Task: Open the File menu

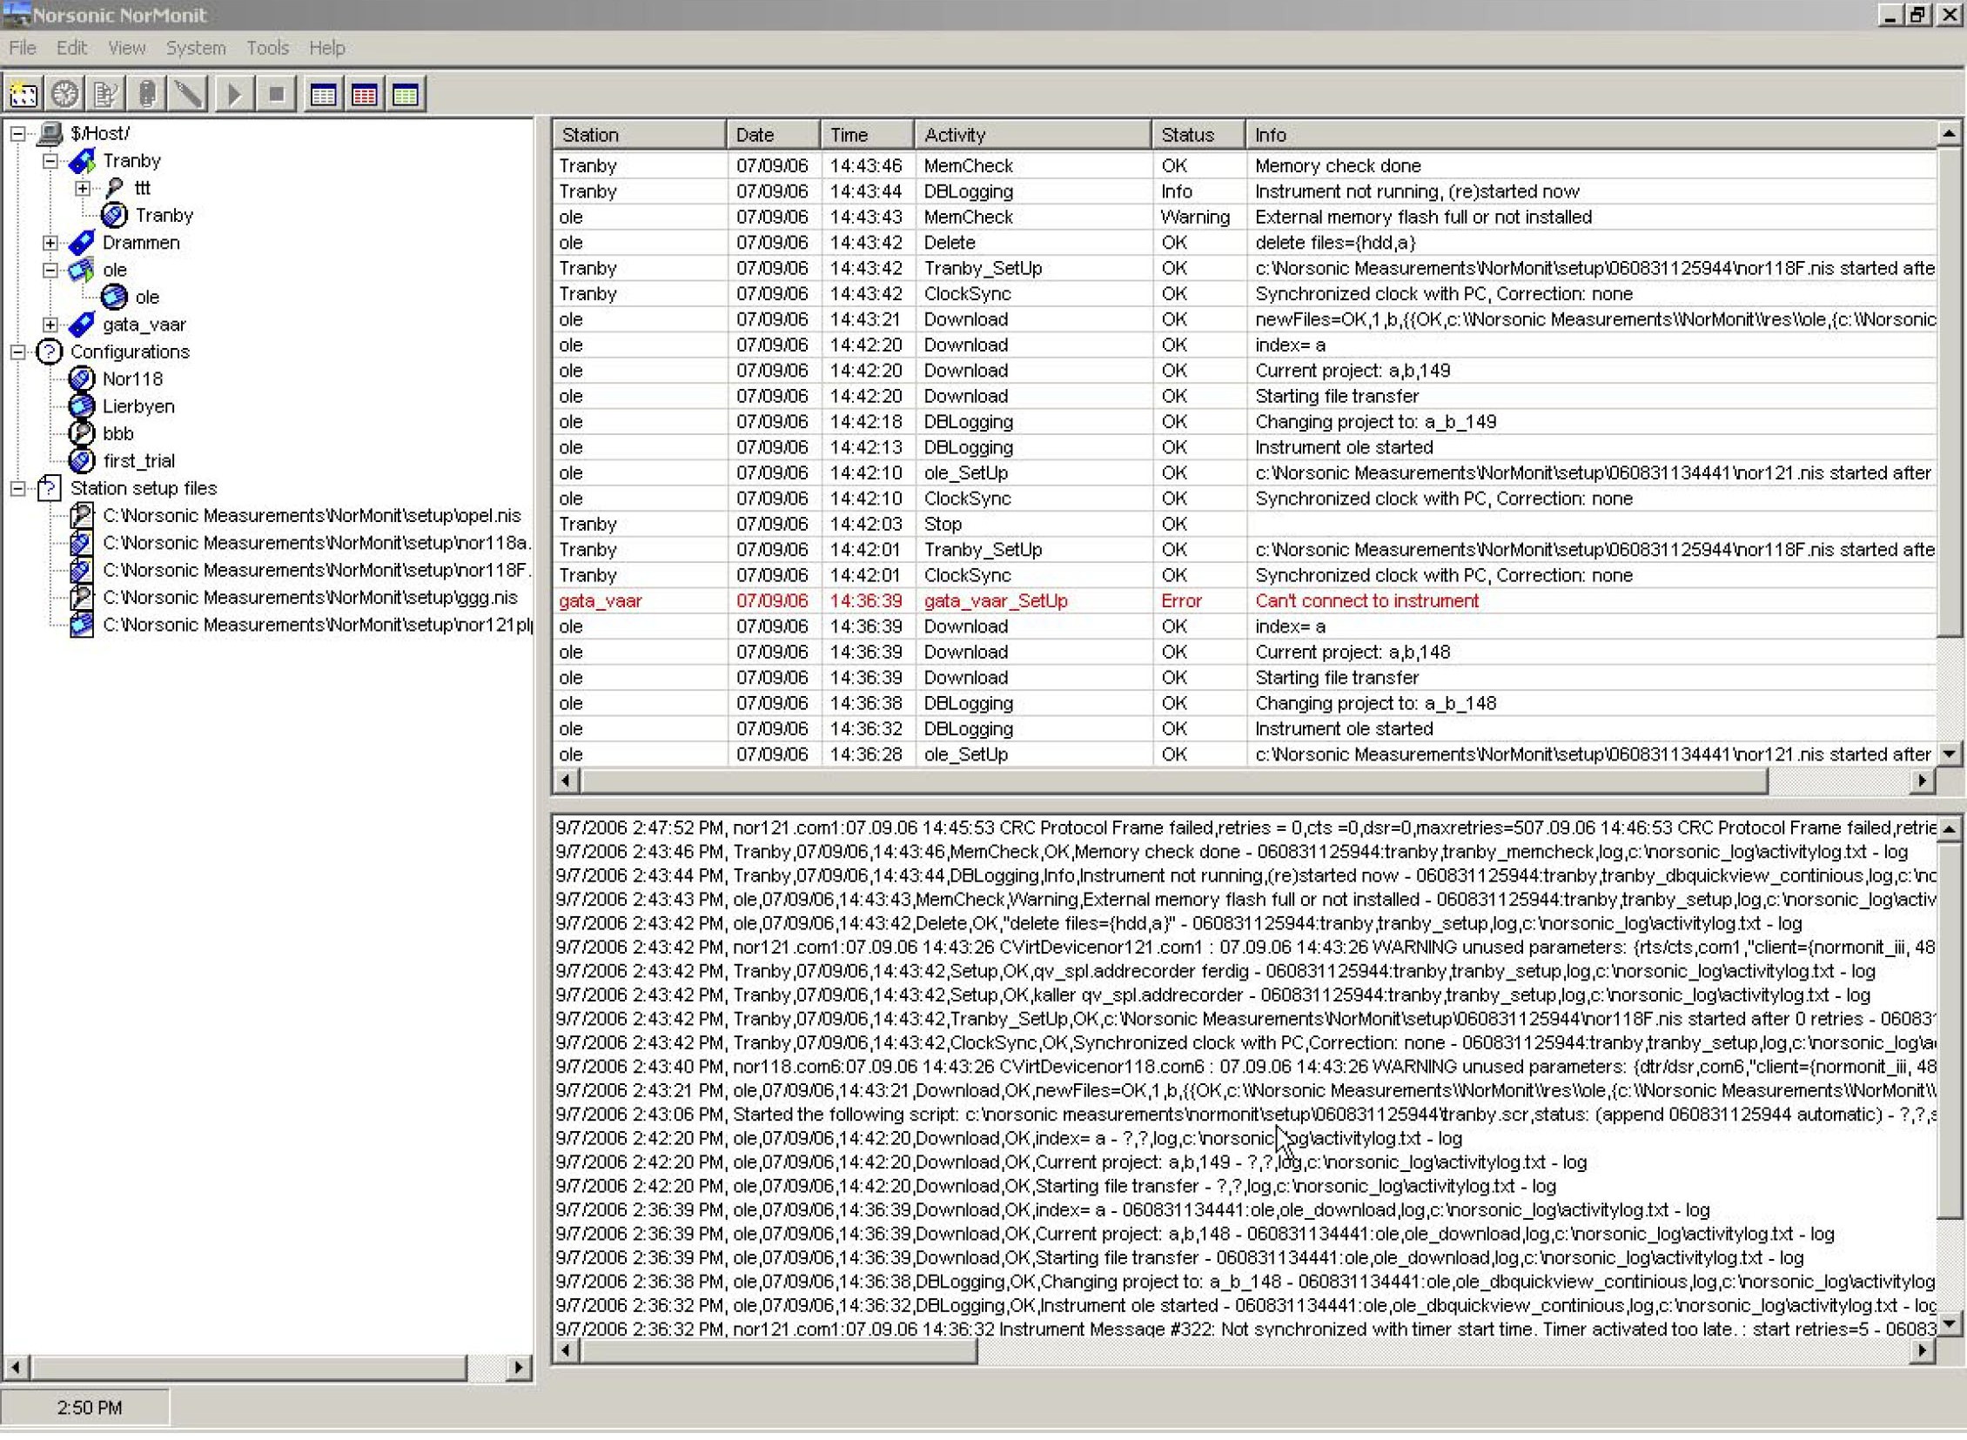Action: [23, 48]
